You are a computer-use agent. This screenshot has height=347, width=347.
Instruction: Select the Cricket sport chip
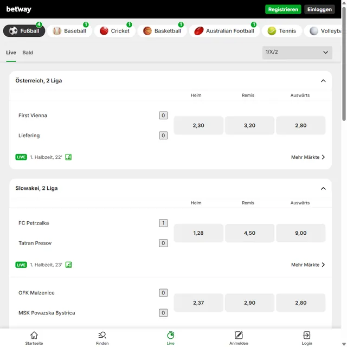pyautogui.click(x=114, y=31)
